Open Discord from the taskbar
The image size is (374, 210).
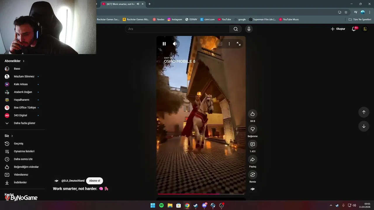click(204, 205)
